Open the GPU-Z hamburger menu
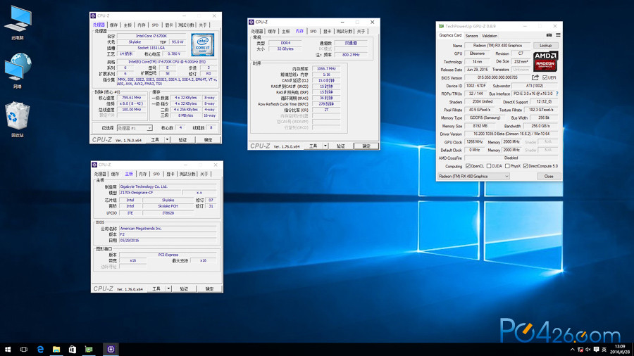The height and width of the screenshot is (356, 634). point(558,35)
